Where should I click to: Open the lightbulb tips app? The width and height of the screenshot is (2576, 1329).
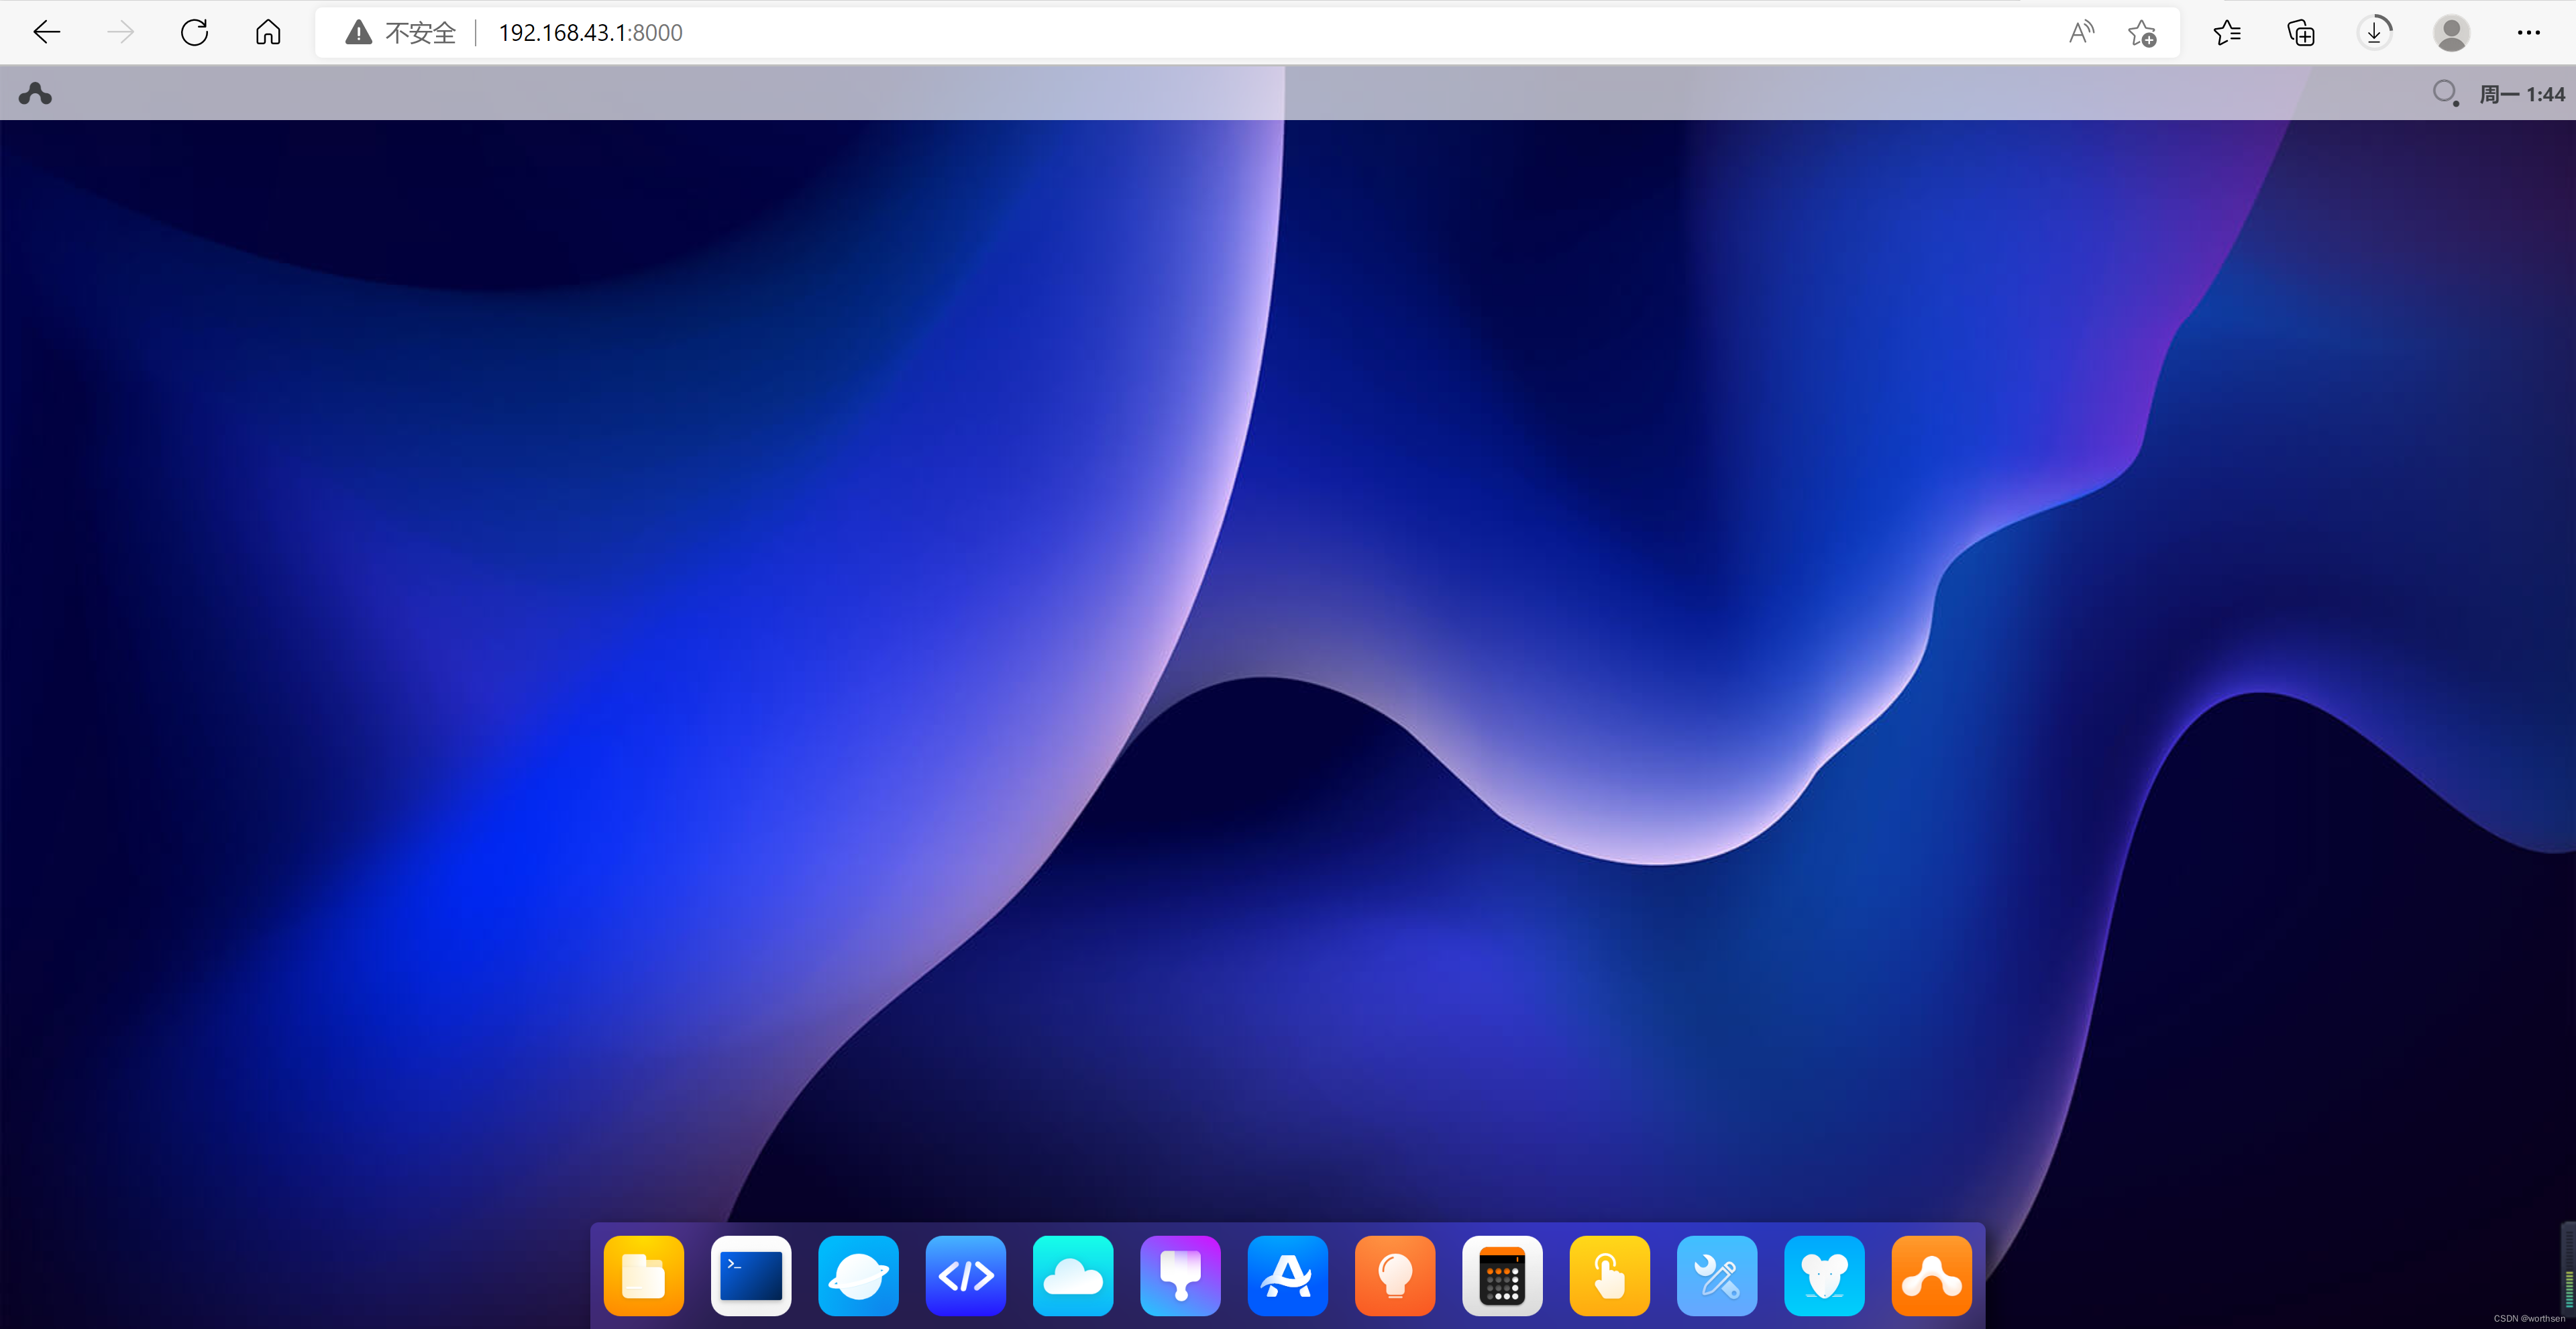point(1394,1275)
